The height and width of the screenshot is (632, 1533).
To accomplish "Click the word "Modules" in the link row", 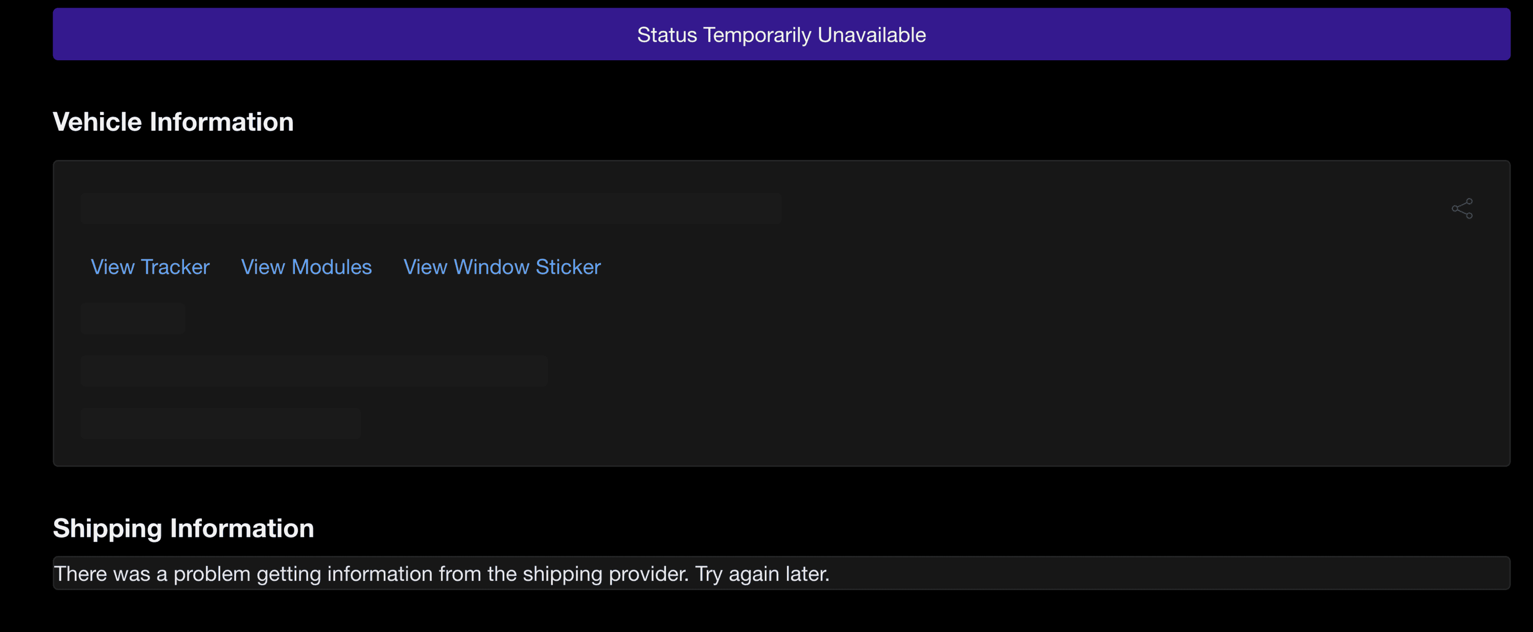I will (x=332, y=267).
